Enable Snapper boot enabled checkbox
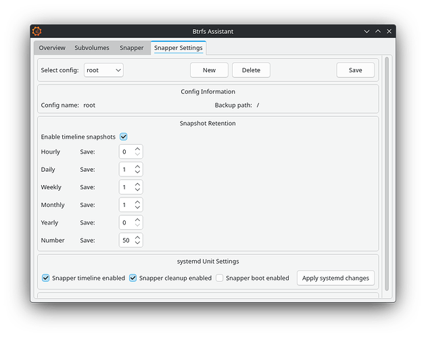This screenshot has width=426, height=338. (x=220, y=278)
